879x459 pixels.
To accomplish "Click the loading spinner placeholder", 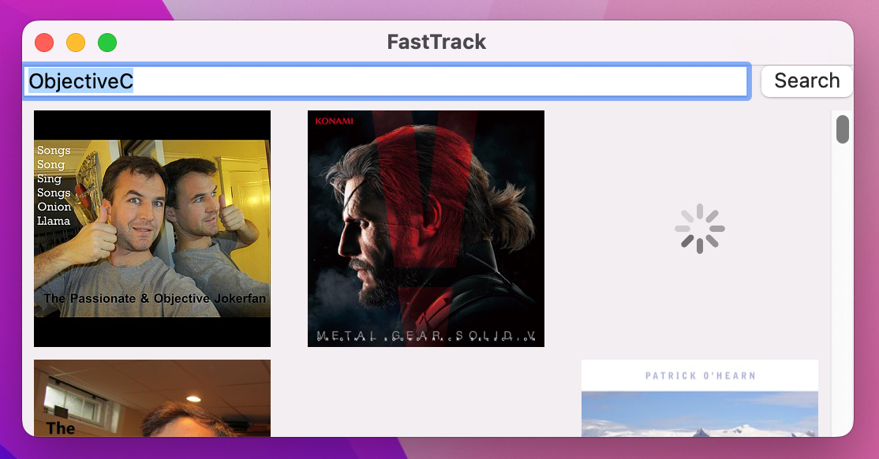I will pos(699,228).
